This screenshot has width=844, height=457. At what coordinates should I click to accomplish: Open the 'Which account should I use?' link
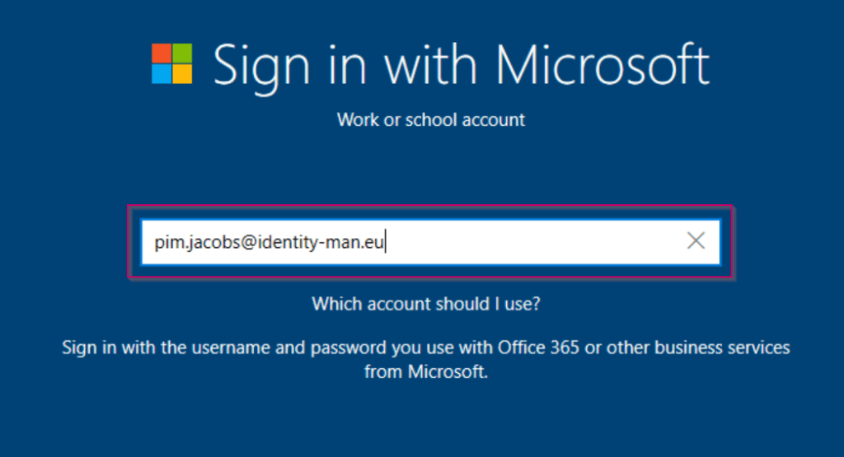pos(426,304)
